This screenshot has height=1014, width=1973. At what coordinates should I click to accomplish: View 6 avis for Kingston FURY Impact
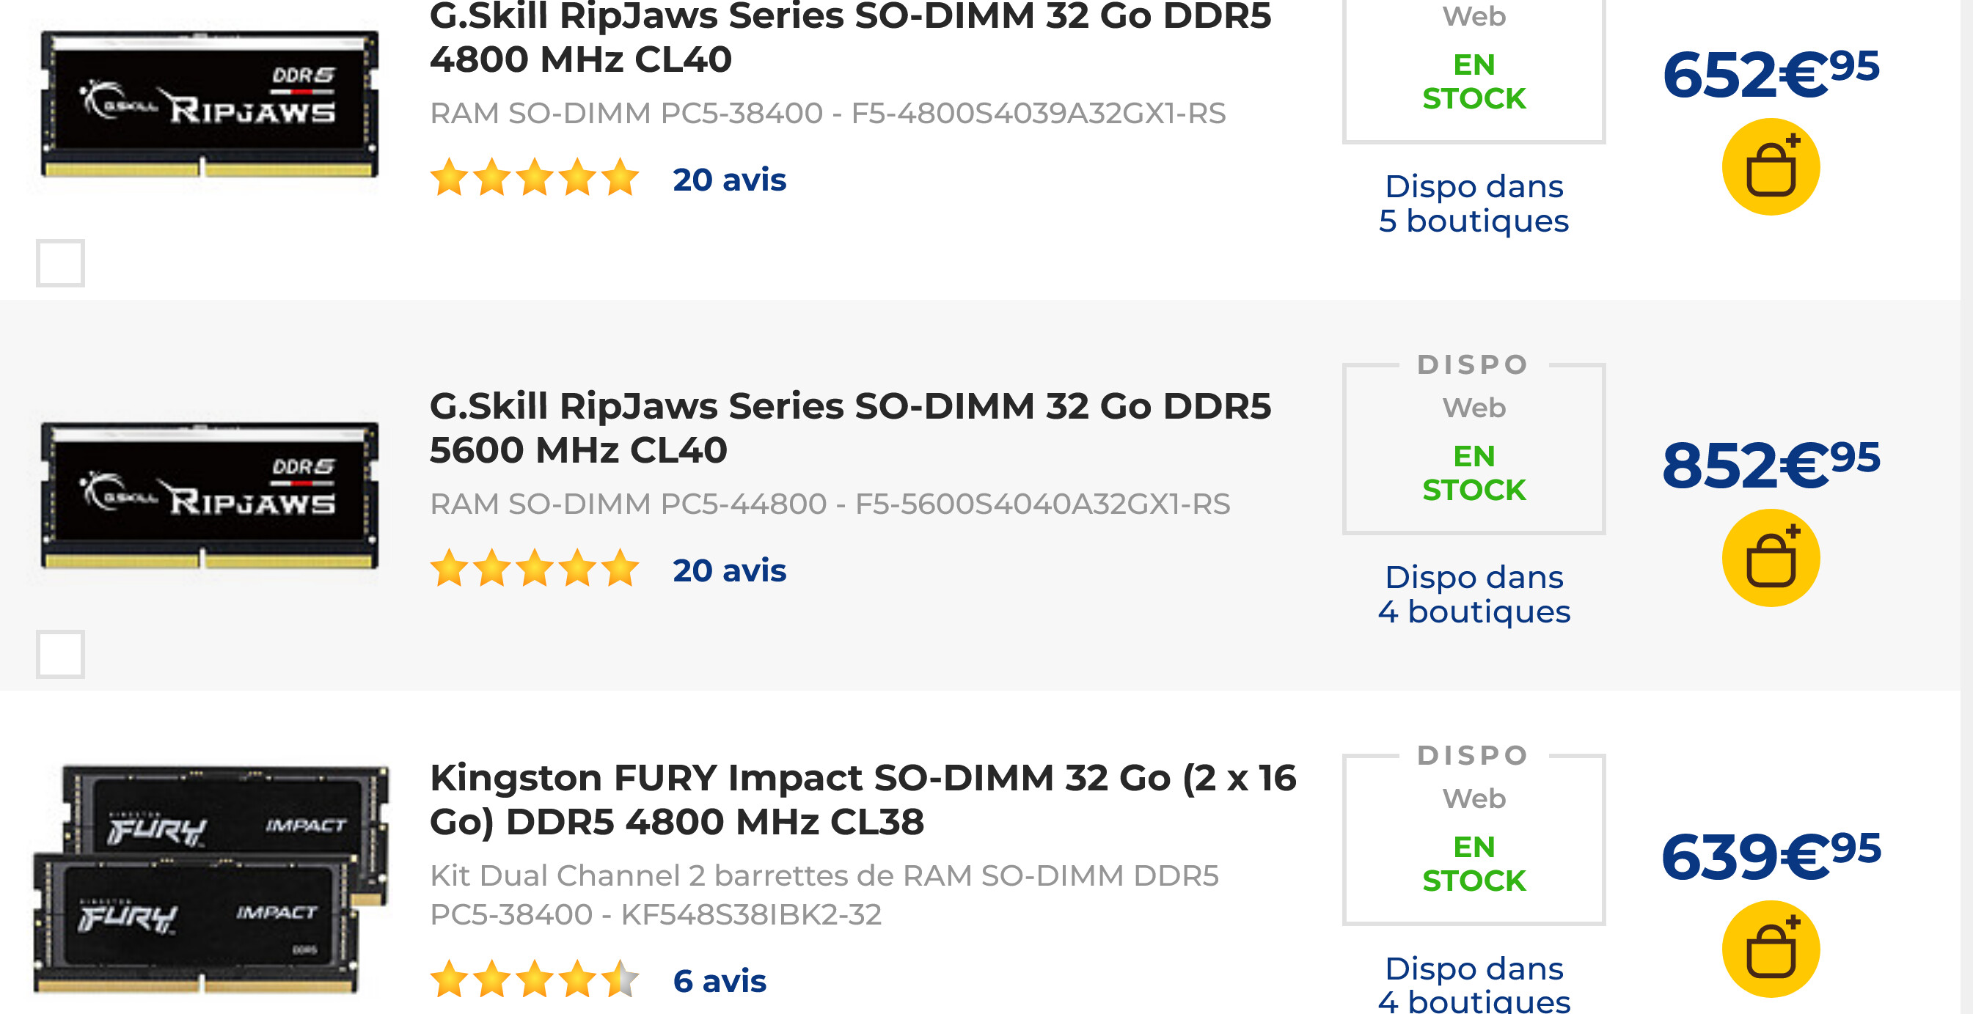(x=719, y=981)
